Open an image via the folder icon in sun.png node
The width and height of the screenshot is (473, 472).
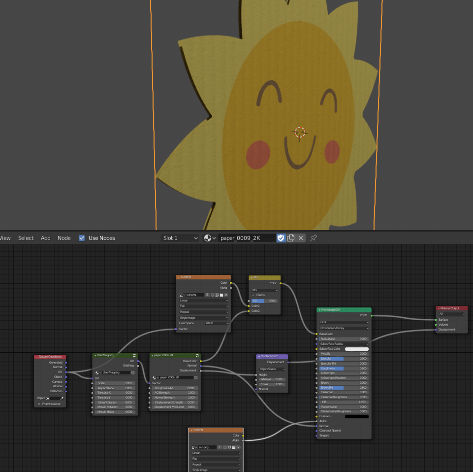point(221,295)
